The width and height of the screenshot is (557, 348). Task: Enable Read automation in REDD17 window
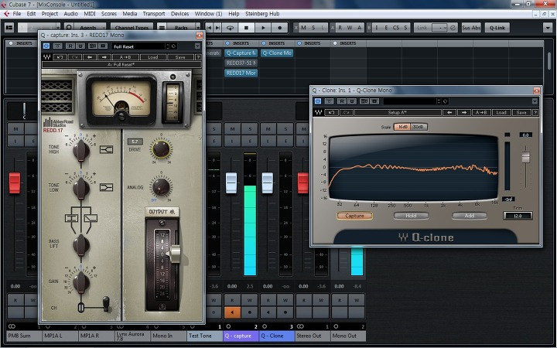(70, 46)
